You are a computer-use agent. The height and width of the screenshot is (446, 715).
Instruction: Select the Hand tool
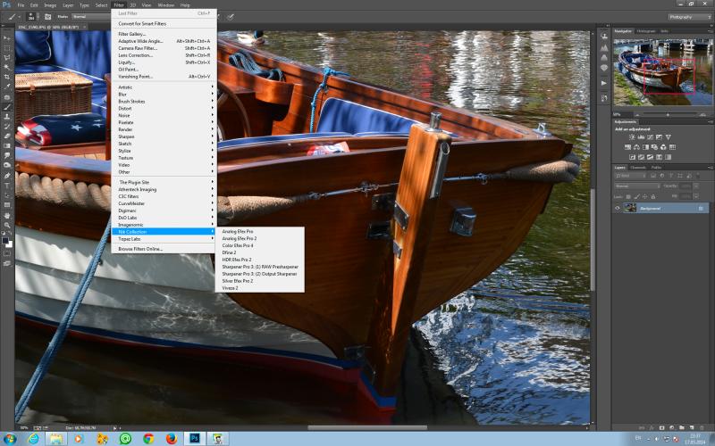(x=7, y=215)
